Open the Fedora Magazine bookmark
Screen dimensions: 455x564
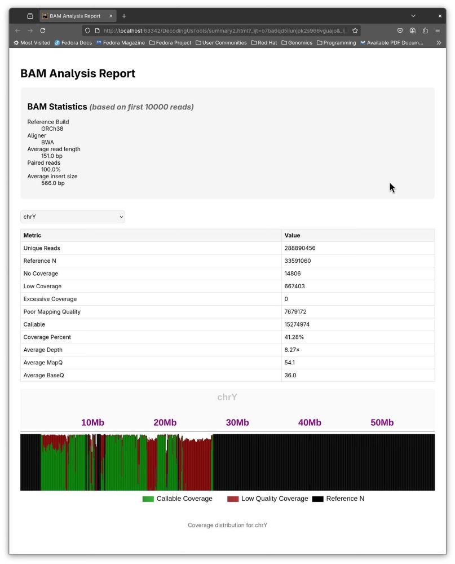point(121,42)
